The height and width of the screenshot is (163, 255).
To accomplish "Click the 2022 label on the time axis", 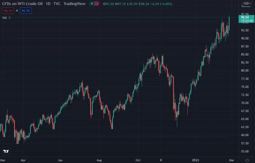I will [x=195, y=160].
